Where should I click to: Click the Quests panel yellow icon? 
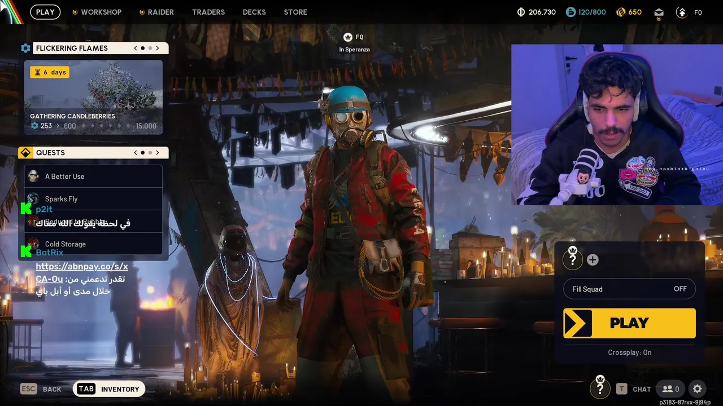tap(25, 153)
